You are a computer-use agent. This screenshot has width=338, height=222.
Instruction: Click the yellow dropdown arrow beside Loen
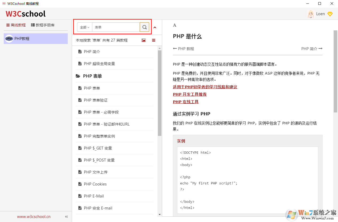tap(330, 14)
